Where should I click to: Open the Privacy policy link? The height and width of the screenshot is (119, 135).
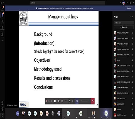tap(90, 8)
